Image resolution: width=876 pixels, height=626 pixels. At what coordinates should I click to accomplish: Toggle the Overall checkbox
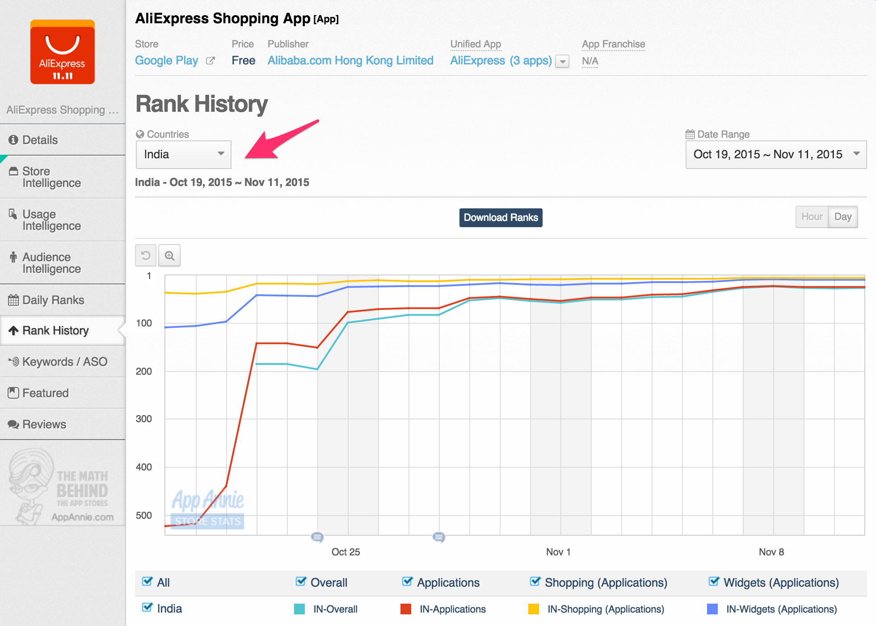pos(301,581)
